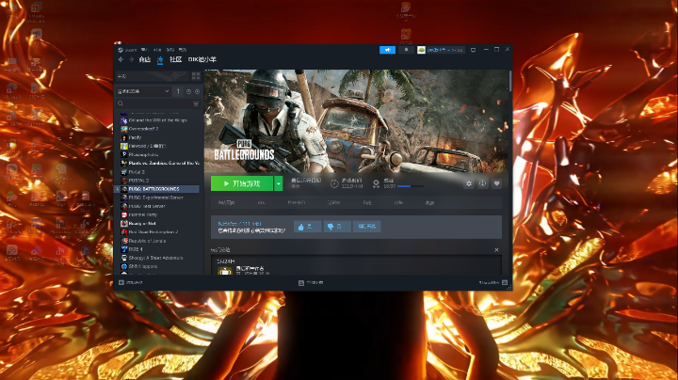Click the collapse counter button showing 1
The height and width of the screenshot is (380, 678).
[x=178, y=91]
